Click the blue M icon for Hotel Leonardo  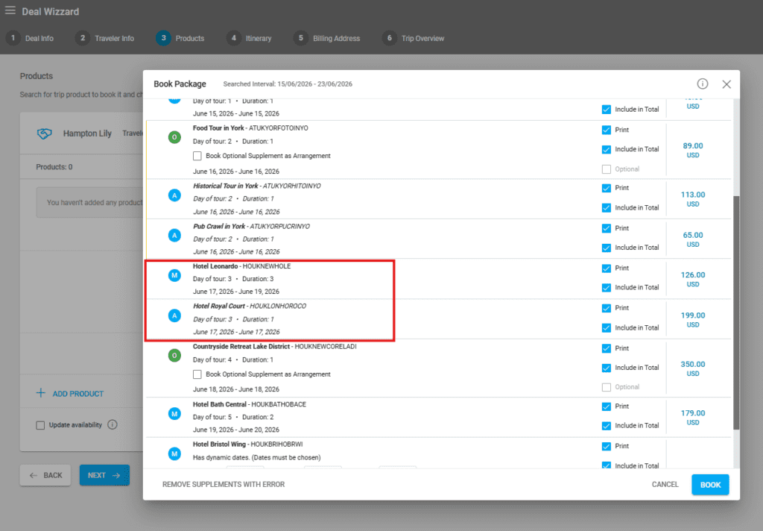point(174,276)
